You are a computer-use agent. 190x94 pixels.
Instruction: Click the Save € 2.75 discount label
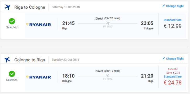pyautogui.click(x=173, y=73)
